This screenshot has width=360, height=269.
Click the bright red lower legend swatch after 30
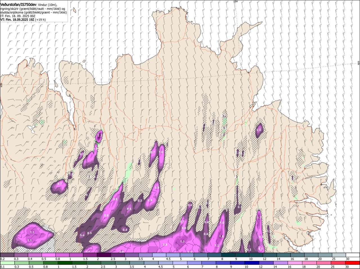tap(353, 263)
